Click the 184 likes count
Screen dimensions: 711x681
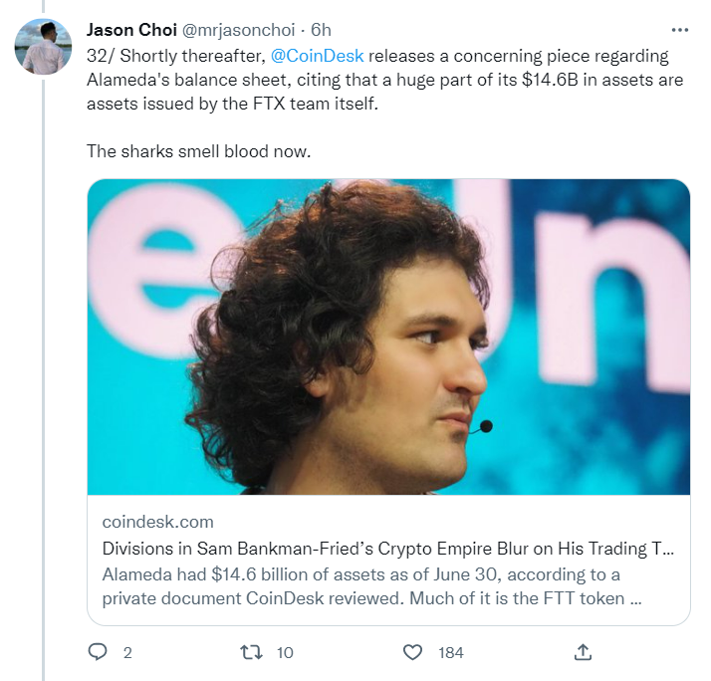point(451,653)
